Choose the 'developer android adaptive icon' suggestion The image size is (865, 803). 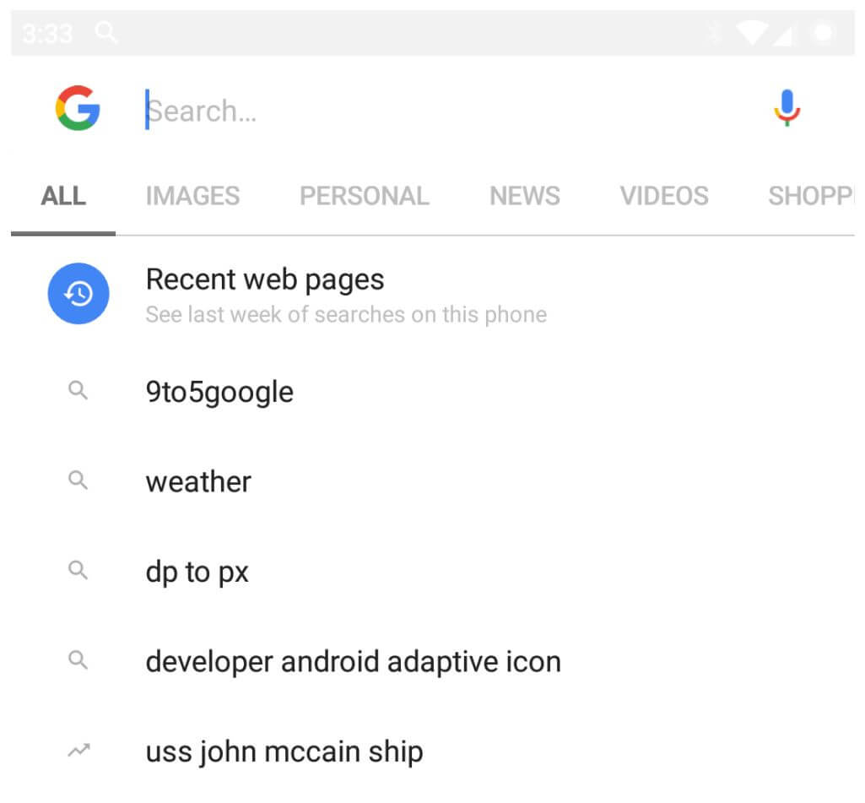[353, 661]
